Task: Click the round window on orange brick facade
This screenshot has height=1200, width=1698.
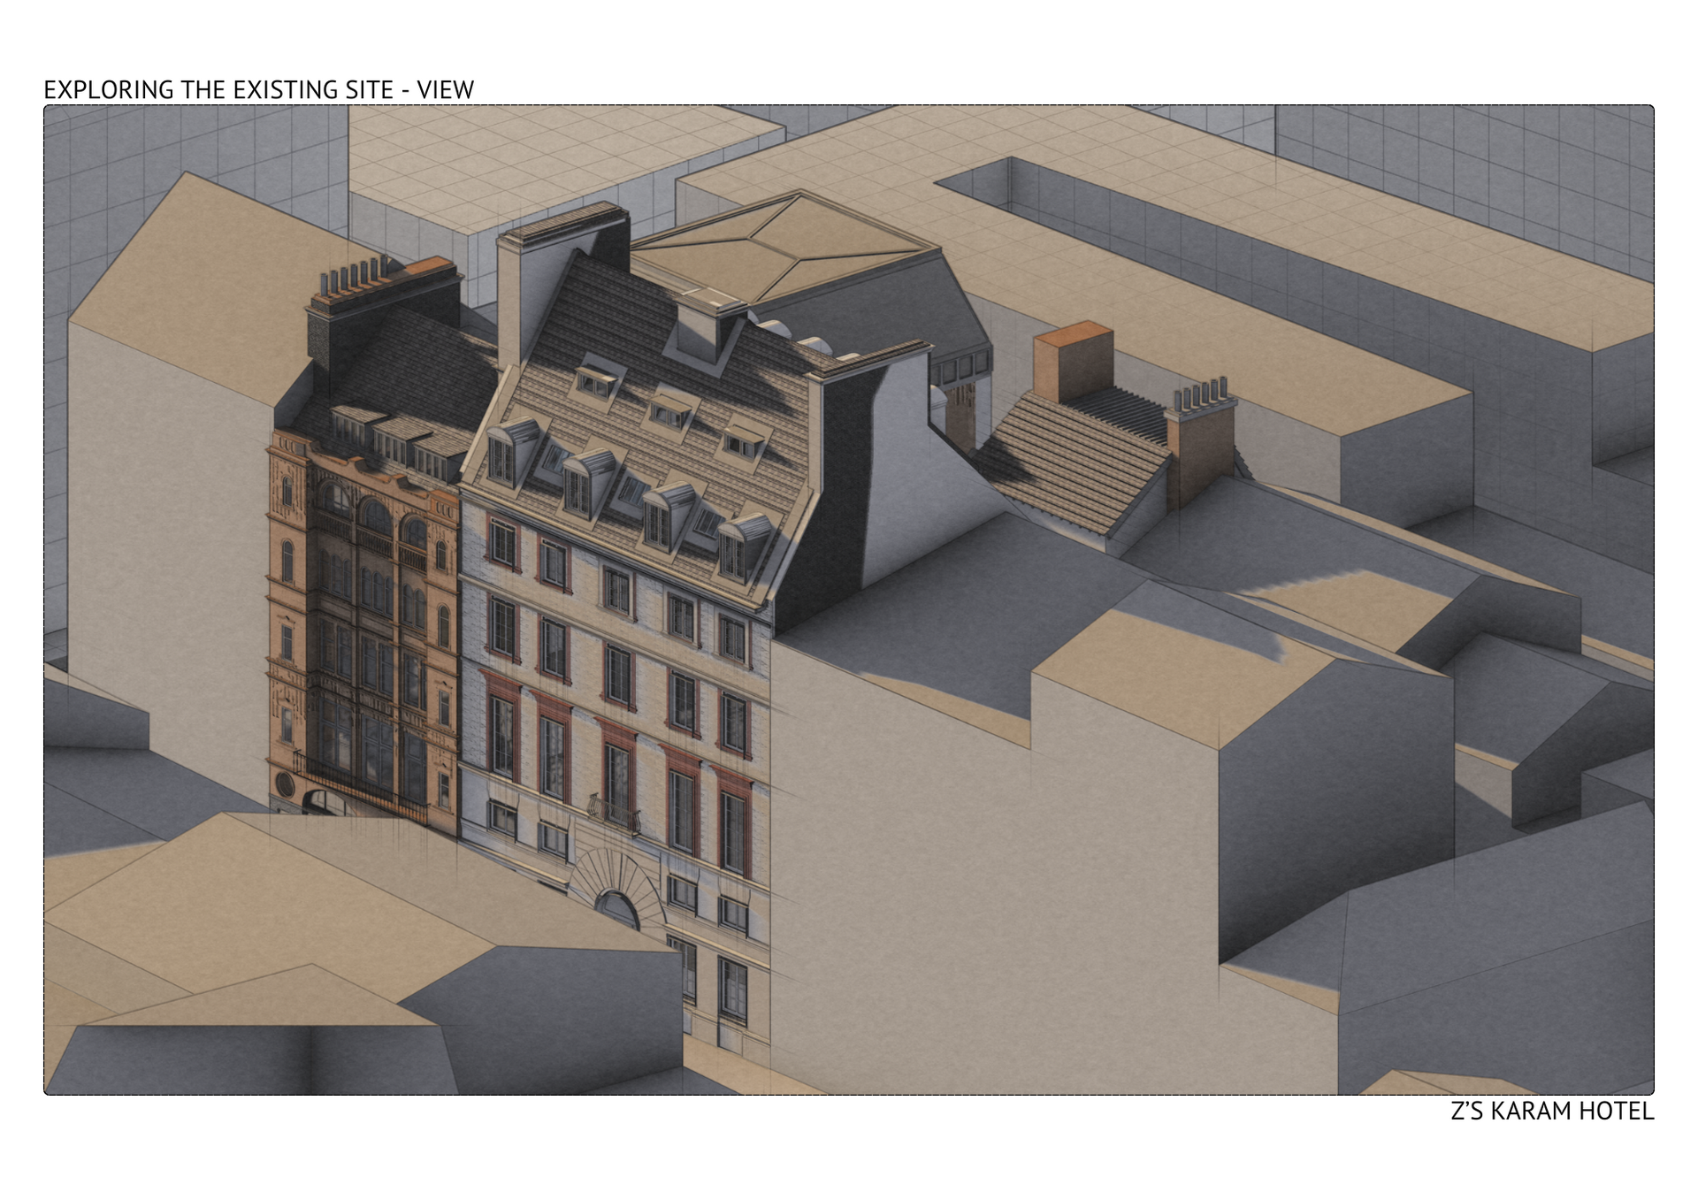Action: pyautogui.click(x=285, y=783)
